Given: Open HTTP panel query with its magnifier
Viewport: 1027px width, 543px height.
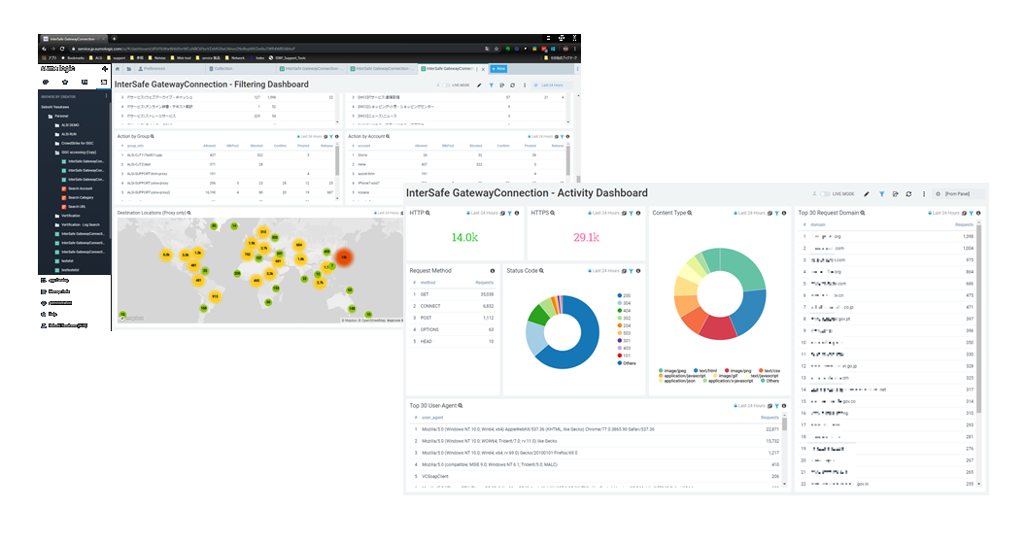Looking at the screenshot, I should click(x=428, y=213).
